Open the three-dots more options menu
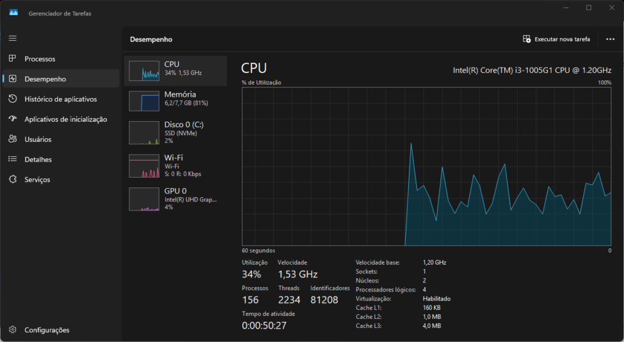This screenshot has height=342, width=624. click(610, 39)
